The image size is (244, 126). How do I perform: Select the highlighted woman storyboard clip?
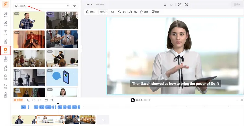pos(50,120)
